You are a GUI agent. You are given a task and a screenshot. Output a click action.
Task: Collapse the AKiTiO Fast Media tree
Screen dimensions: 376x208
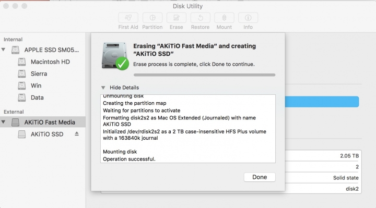[3, 122]
